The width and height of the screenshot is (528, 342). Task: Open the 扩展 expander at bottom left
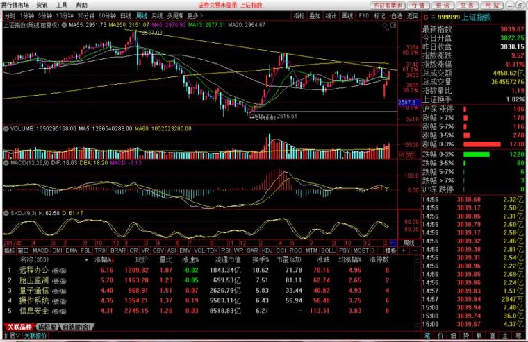[x=12, y=335]
